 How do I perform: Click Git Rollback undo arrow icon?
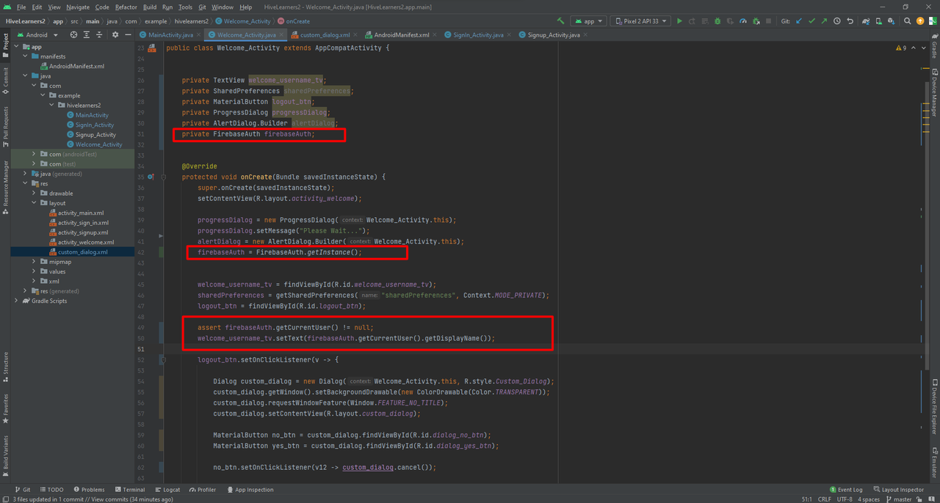850,21
